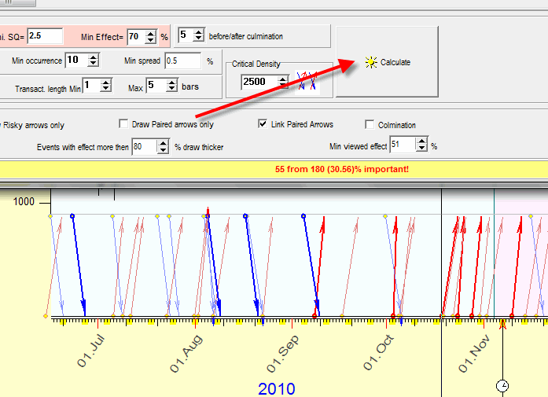548x397 pixels.
Task: Click the clock icon below the timeline
Action: 502,385
